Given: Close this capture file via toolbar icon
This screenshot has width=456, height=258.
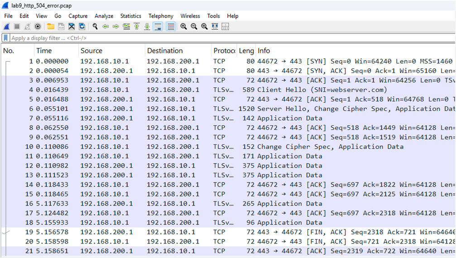Looking at the screenshot, I should pos(72,27).
